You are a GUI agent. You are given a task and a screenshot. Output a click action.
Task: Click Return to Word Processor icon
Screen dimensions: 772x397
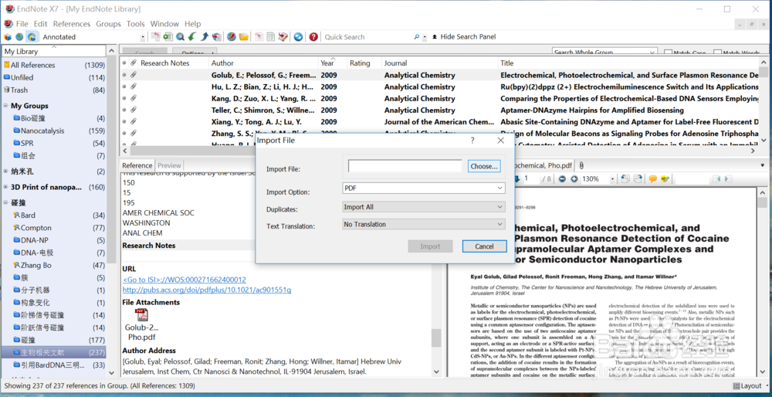pos(283,37)
